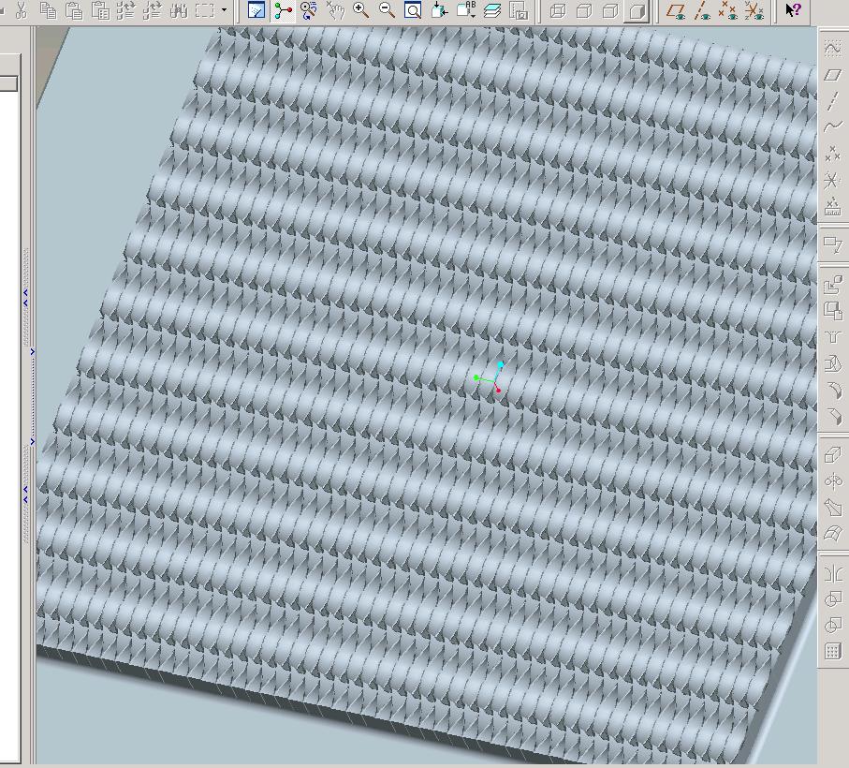Toggle datum axes visibility
Screen dimensions: 849x768
click(x=702, y=10)
